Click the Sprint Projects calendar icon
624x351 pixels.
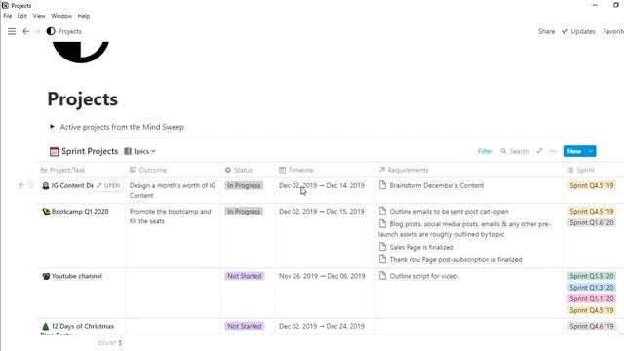click(x=54, y=152)
